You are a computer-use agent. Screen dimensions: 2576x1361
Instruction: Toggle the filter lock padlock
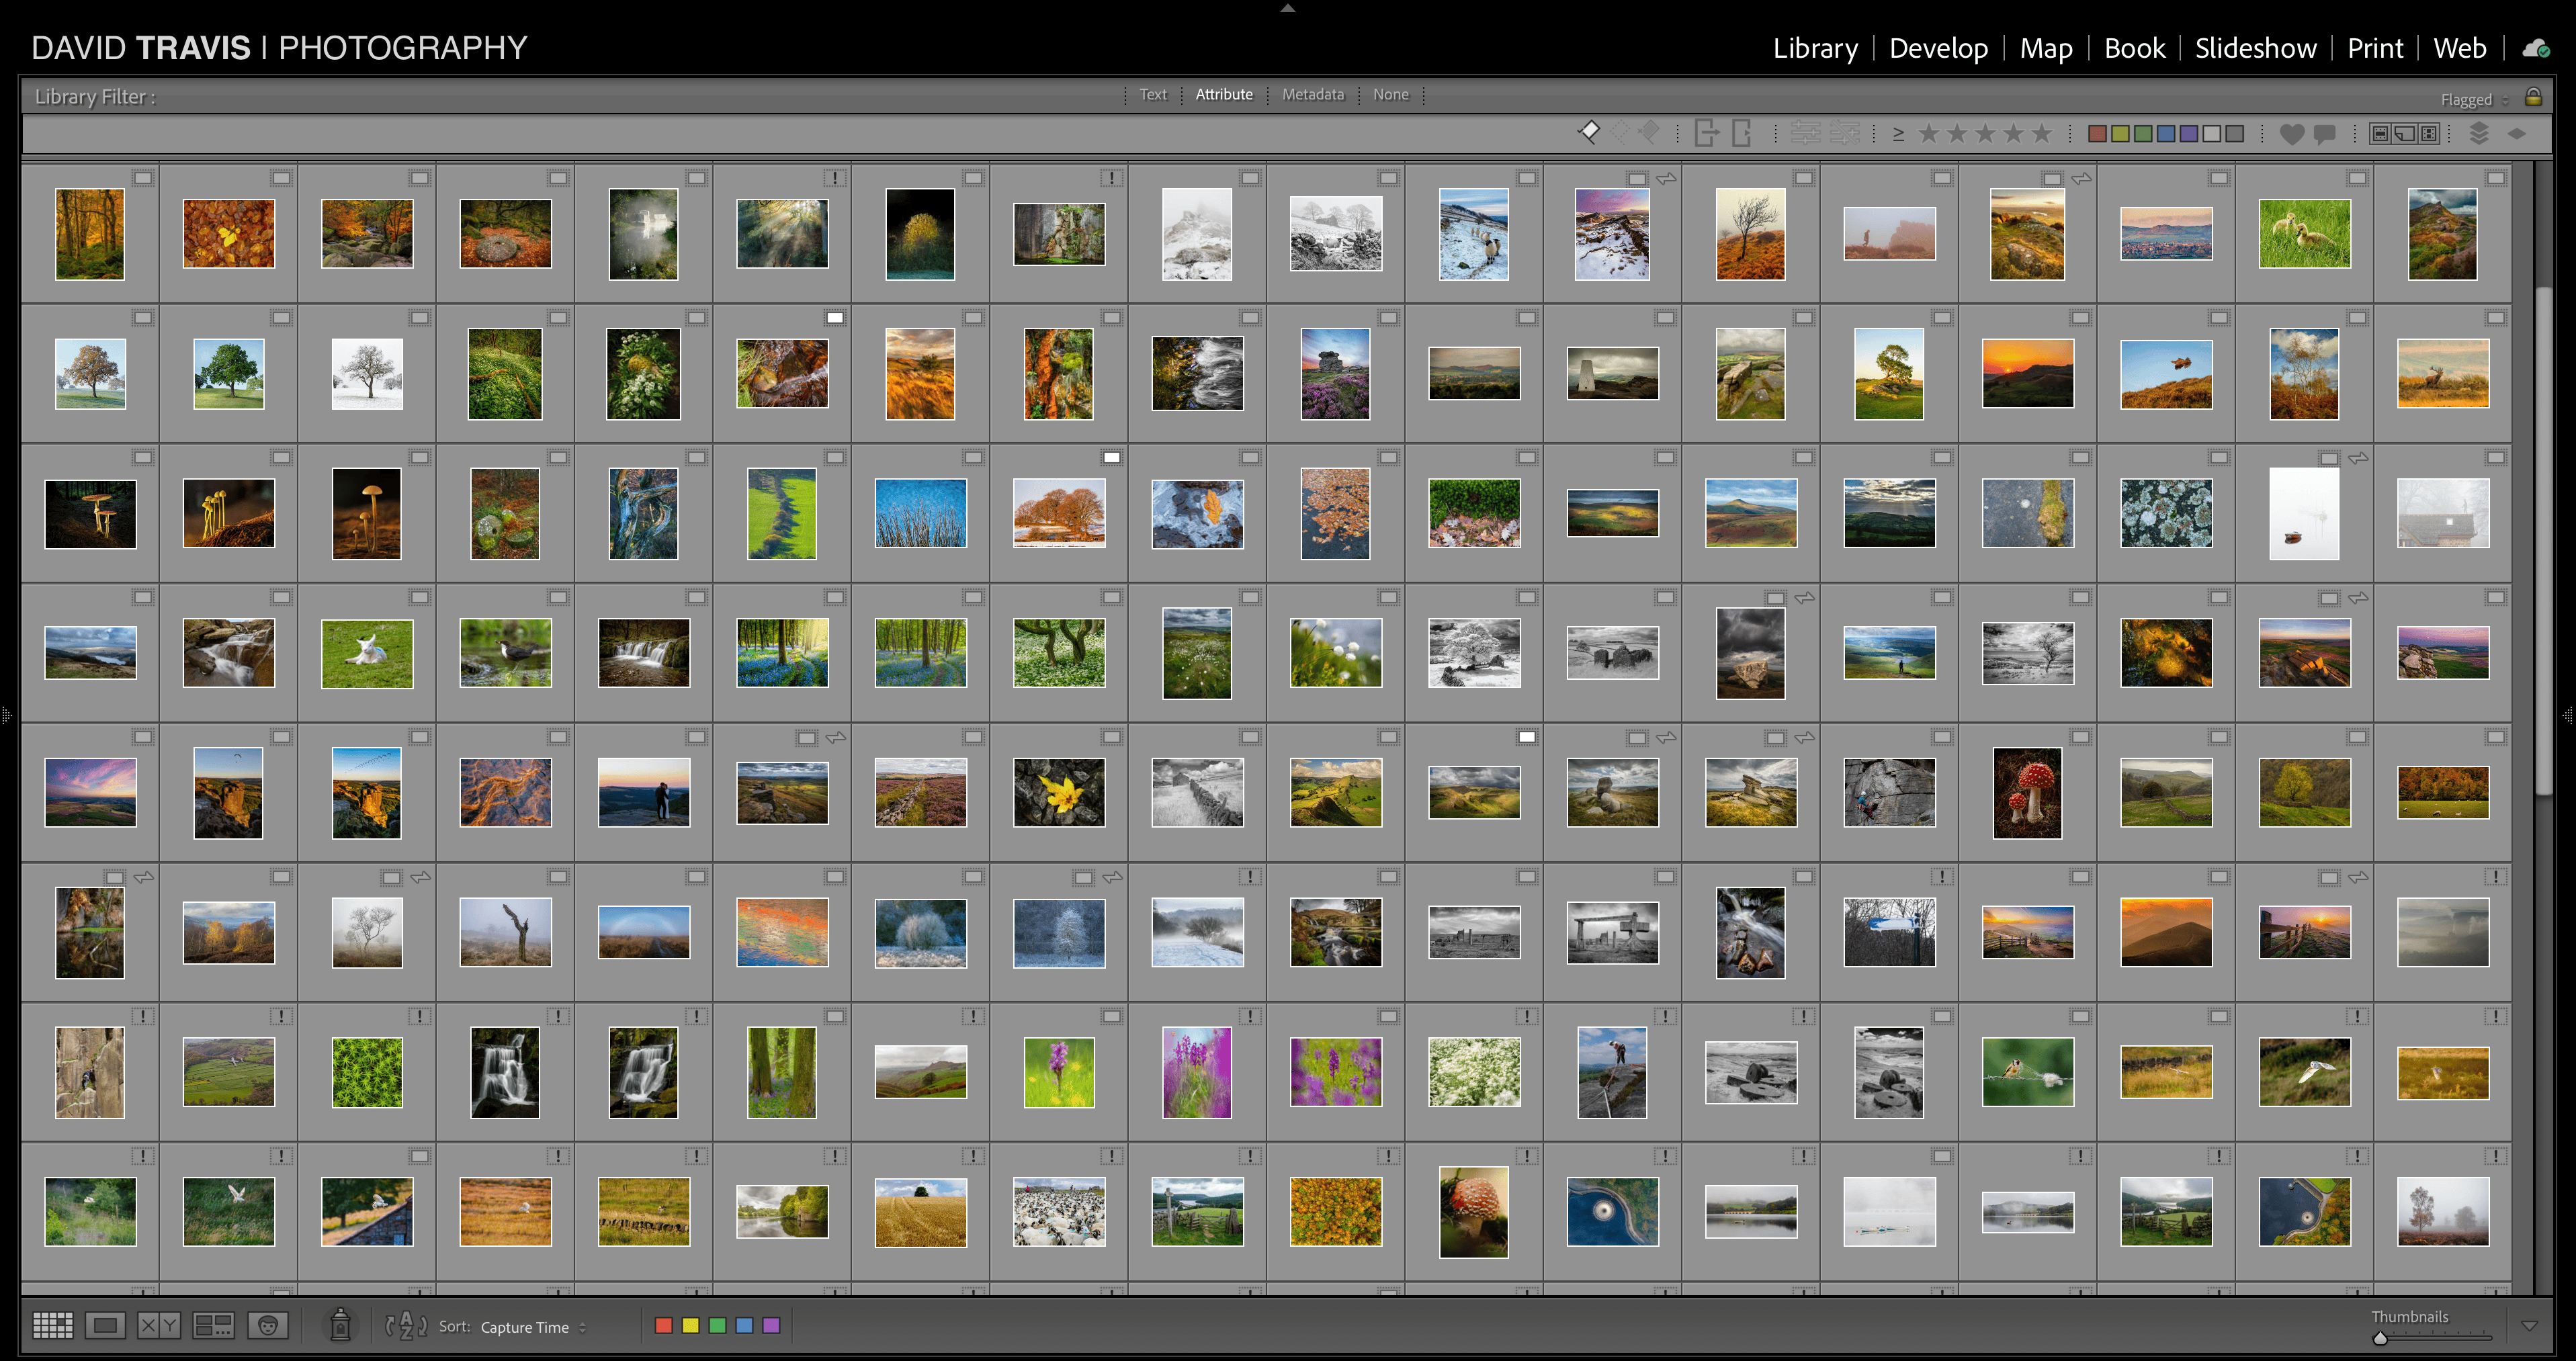tap(2533, 97)
